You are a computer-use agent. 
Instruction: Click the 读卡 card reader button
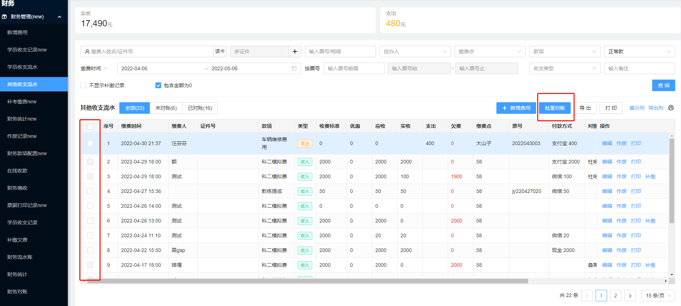(x=220, y=51)
